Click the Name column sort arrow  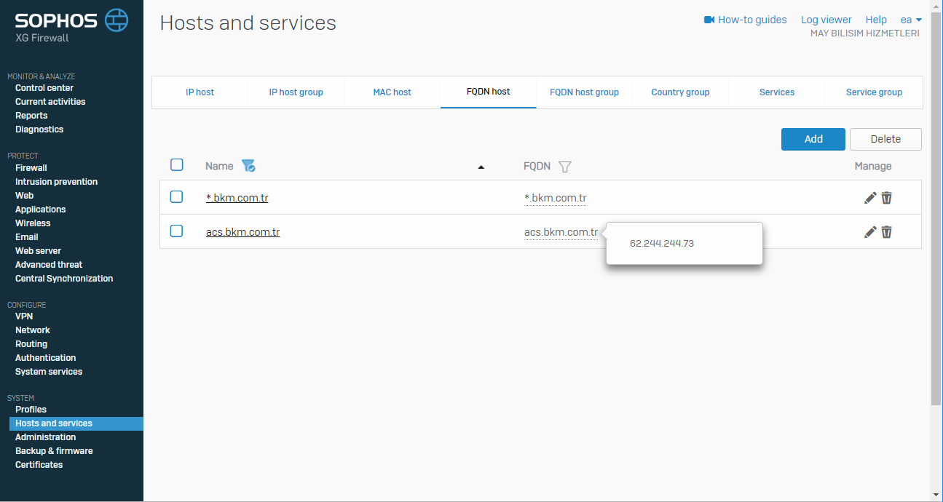tap(481, 167)
